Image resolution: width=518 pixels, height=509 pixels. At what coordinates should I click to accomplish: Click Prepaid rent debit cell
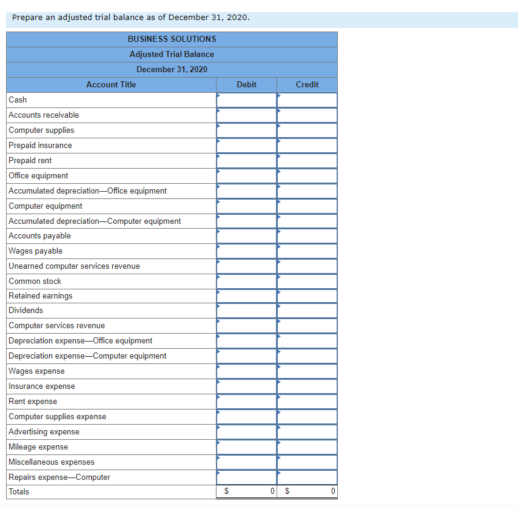246,161
